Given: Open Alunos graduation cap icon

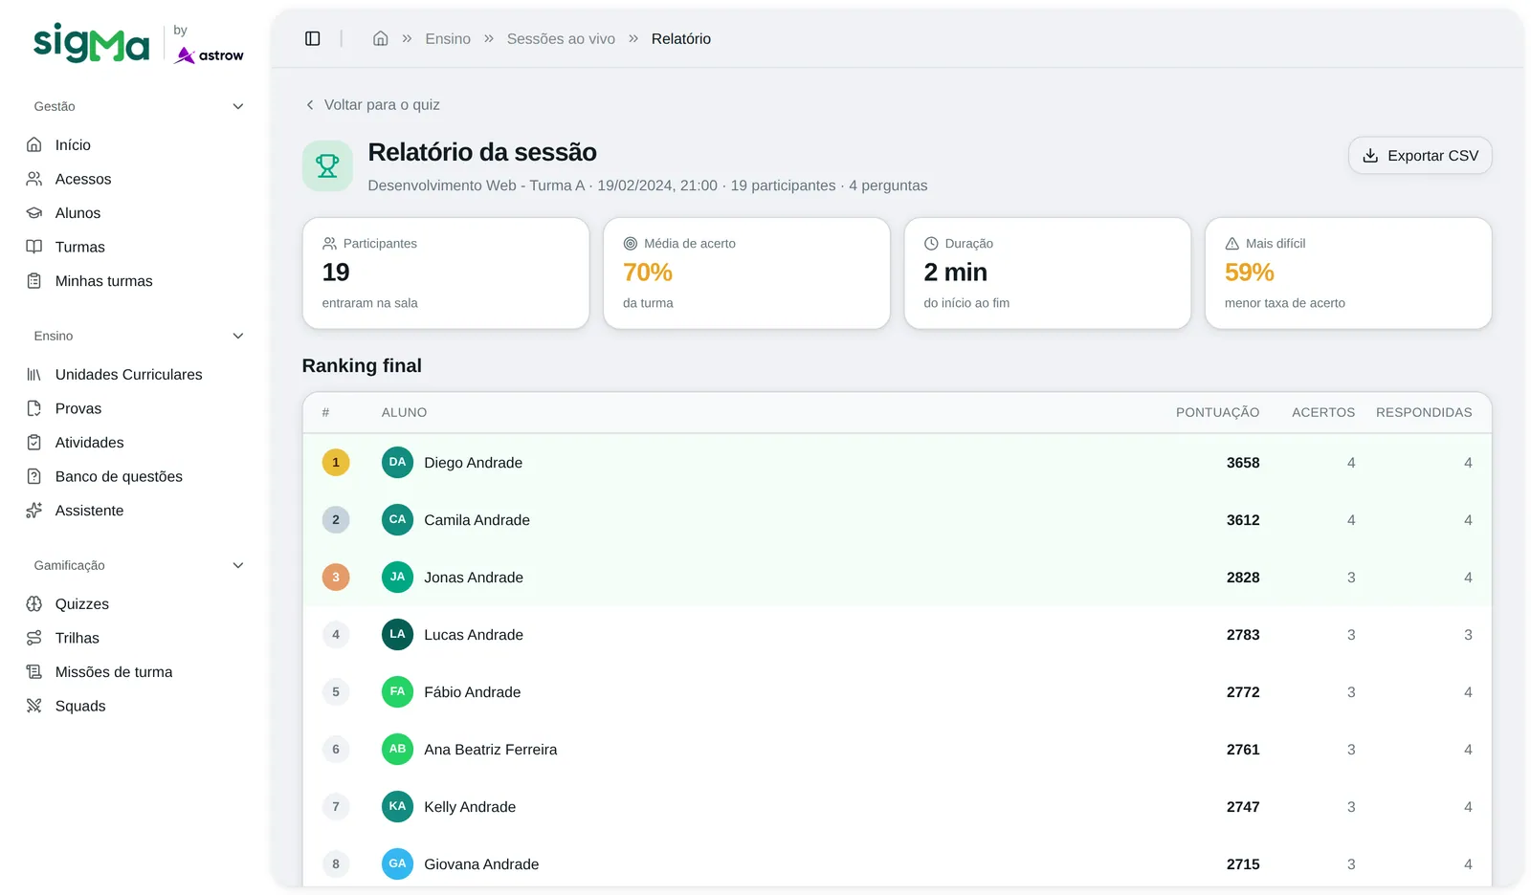Looking at the screenshot, I should coord(34,212).
